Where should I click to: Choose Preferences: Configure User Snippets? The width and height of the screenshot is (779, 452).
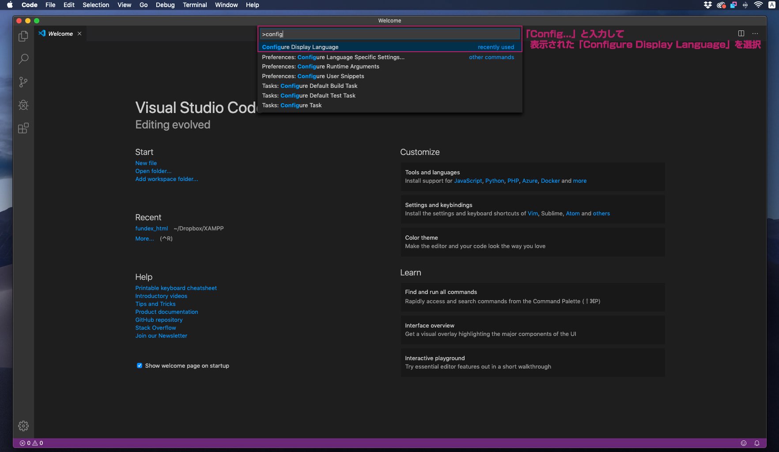313,76
